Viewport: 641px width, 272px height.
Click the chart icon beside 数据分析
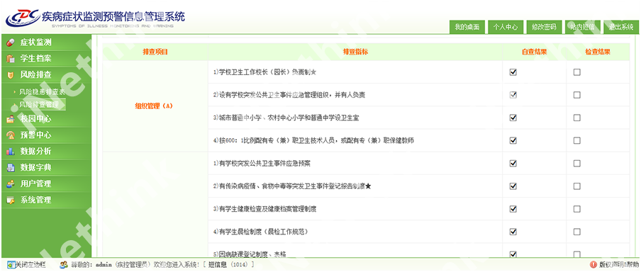(x=11, y=152)
